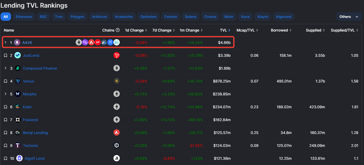
Task: Click the AAVE protocol logo icon
Action: (x=17, y=42)
